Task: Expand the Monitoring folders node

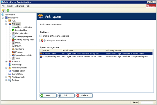Action: pyautogui.click(x=6, y=68)
